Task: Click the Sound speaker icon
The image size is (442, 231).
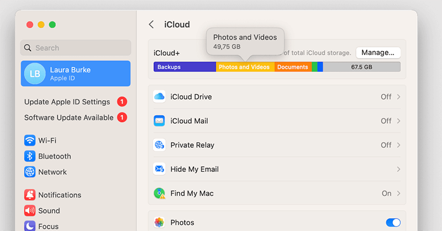Action: [x=30, y=211]
